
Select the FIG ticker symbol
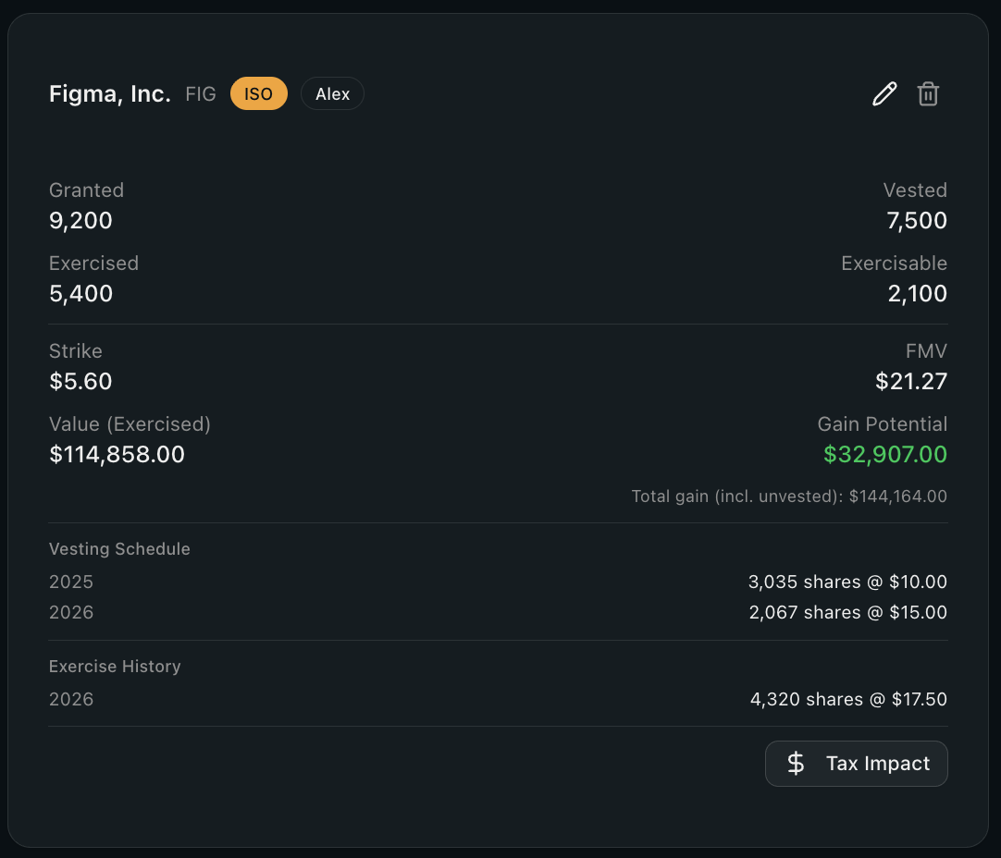(x=201, y=94)
